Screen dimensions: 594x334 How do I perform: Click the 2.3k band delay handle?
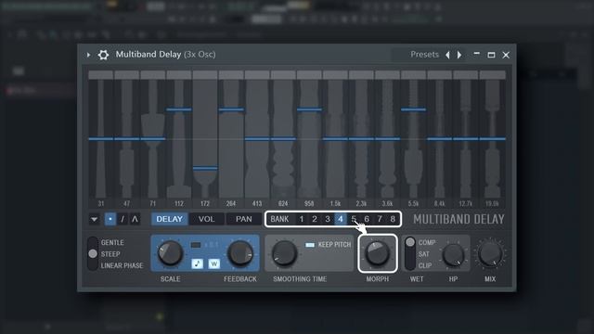(x=361, y=139)
